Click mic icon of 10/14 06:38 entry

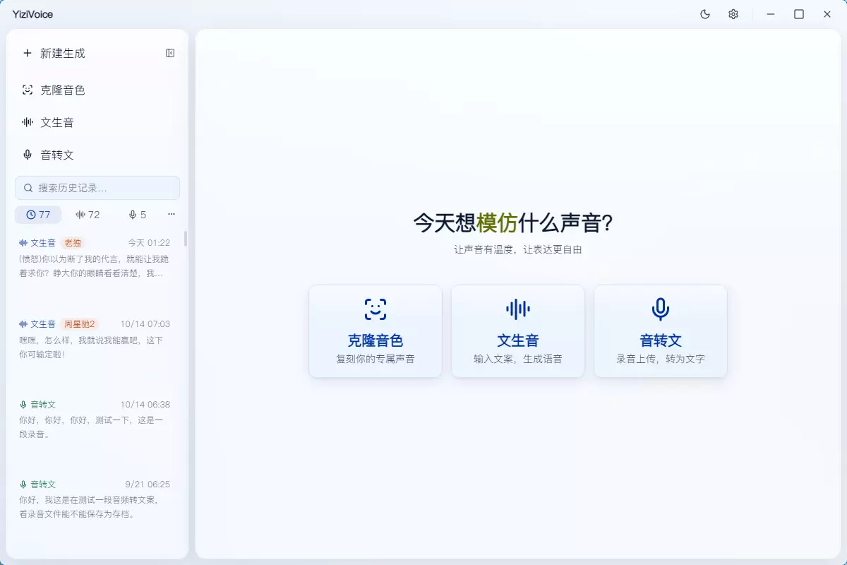click(x=23, y=405)
